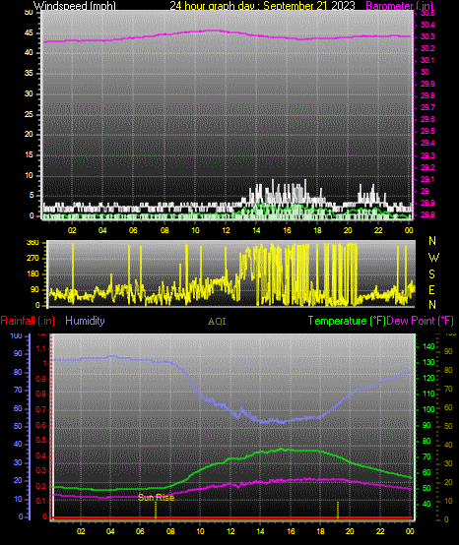Image resolution: width=459 pixels, height=545 pixels.
Task: Click hour 16 on the bottom graph axis
Action: point(291,531)
